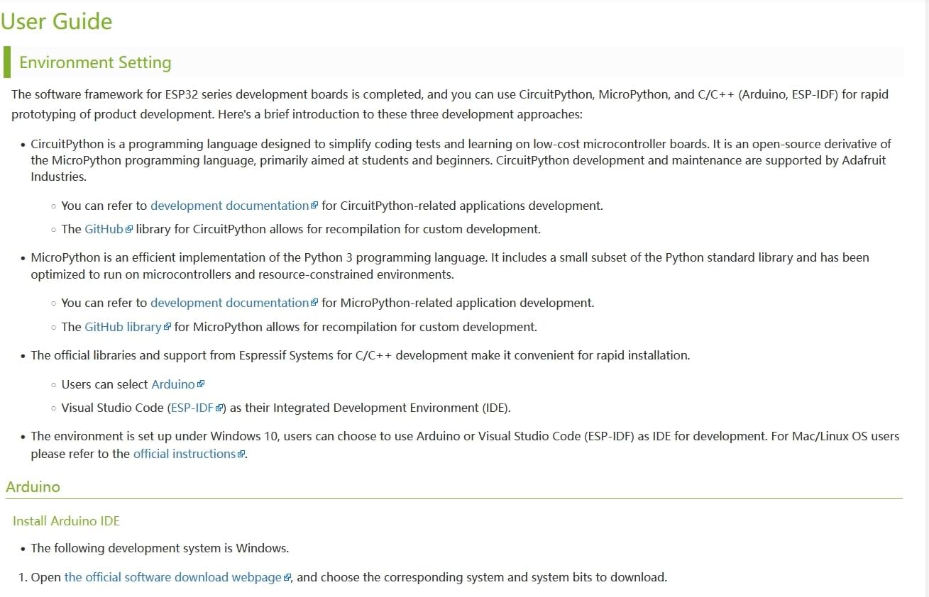The height and width of the screenshot is (597, 929).
Task: Click external-link icon beside CircuitPython GitHub link
Action: (x=129, y=230)
